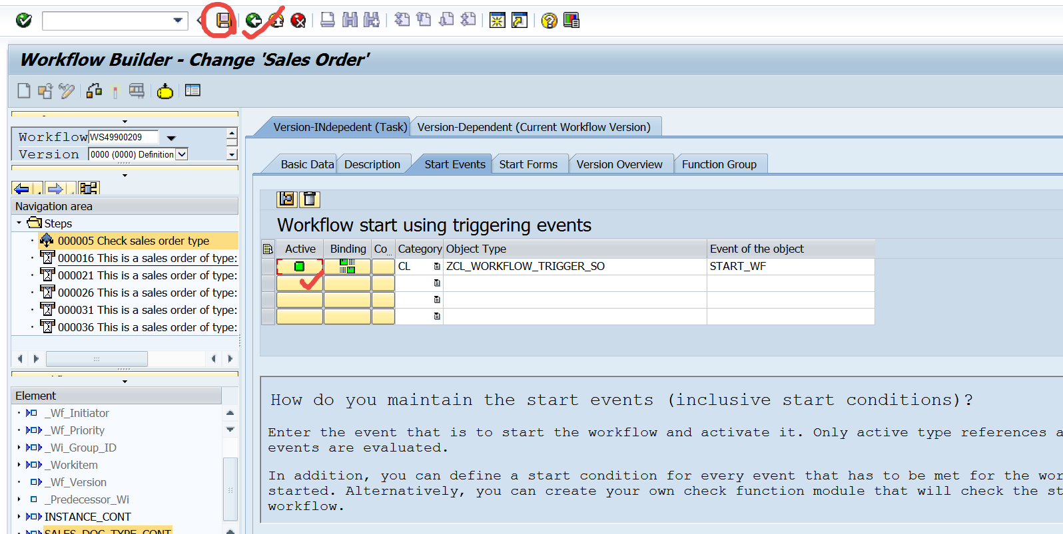Click the step overview icon beside the arrows
This screenshot has width=1063, height=534.
click(89, 188)
